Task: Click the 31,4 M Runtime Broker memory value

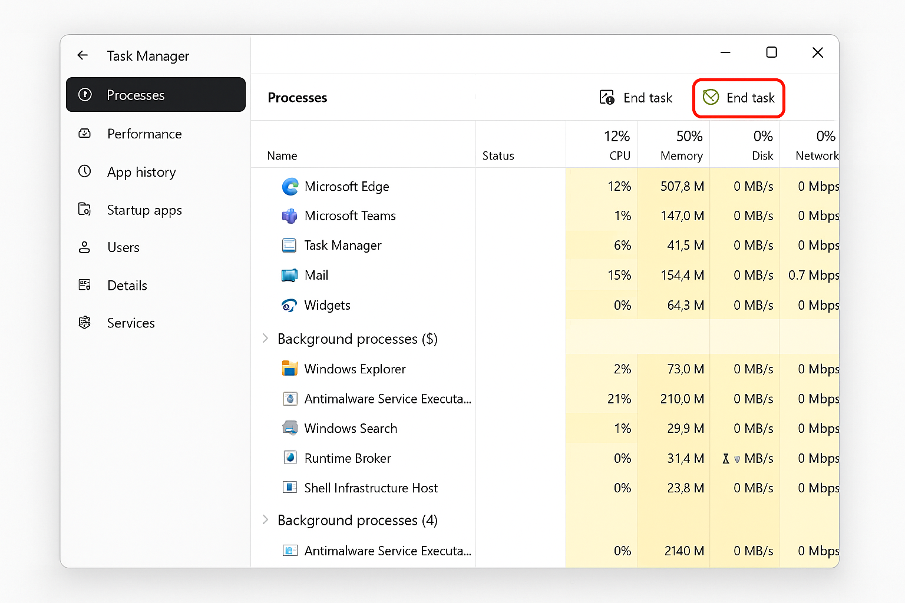Action: coord(686,458)
